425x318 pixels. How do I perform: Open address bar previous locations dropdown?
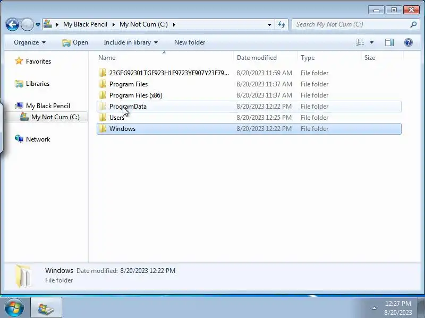coord(269,24)
